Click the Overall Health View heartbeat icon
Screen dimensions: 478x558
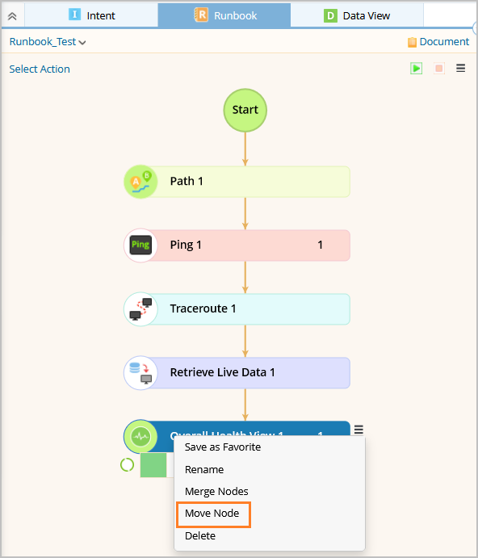(x=141, y=436)
